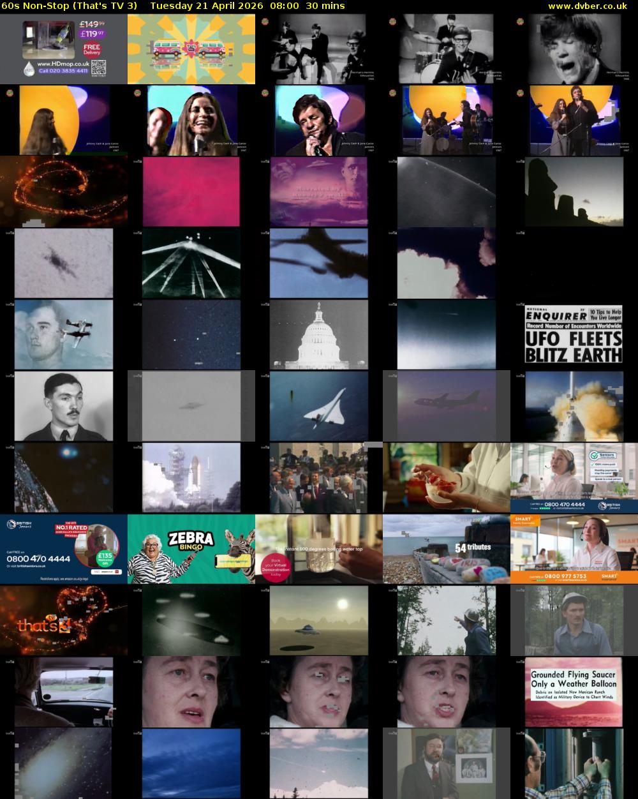The width and height of the screenshot is (638, 799).
Task: Open the HDmop vacuum advert thumbnail
Action: (64, 49)
